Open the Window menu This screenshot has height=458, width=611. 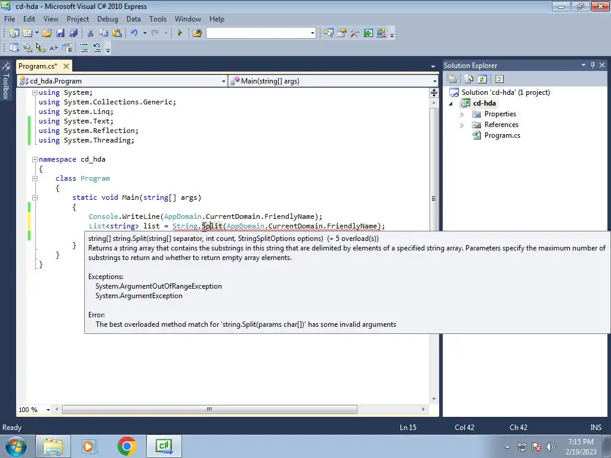188,18
